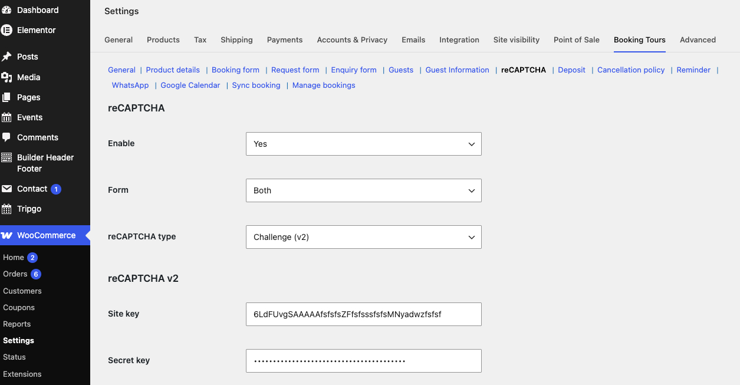Open the Enquiry form section

(354, 70)
